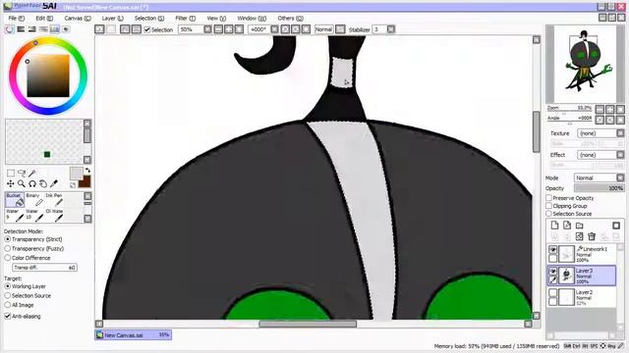Open the Edit menu
This screenshot has height=353, width=629.
click(x=44, y=18)
